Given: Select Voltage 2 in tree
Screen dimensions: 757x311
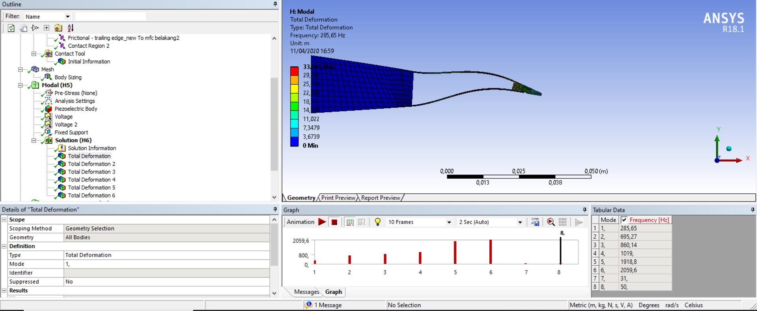Looking at the screenshot, I should [66, 124].
